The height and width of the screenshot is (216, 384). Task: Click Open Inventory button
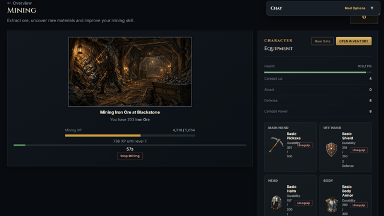(353, 41)
